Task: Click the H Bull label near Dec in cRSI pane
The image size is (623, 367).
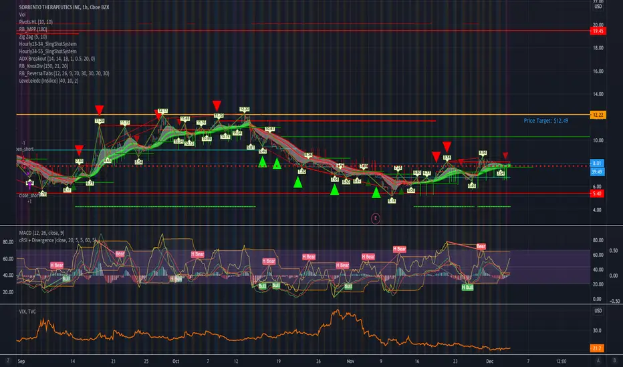Action: pyautogui.click(x=468, y=287)
